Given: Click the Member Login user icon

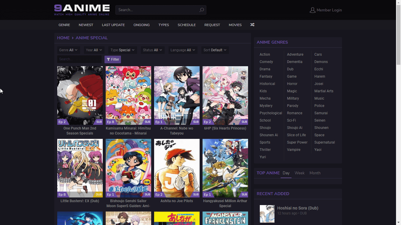Looking at the screenshot, I should pos(312,10).
